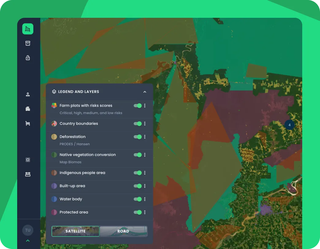320x249 pixels.
Task: Open the shelves inventory sidebar icon
Action: click(x=28, y=174)
